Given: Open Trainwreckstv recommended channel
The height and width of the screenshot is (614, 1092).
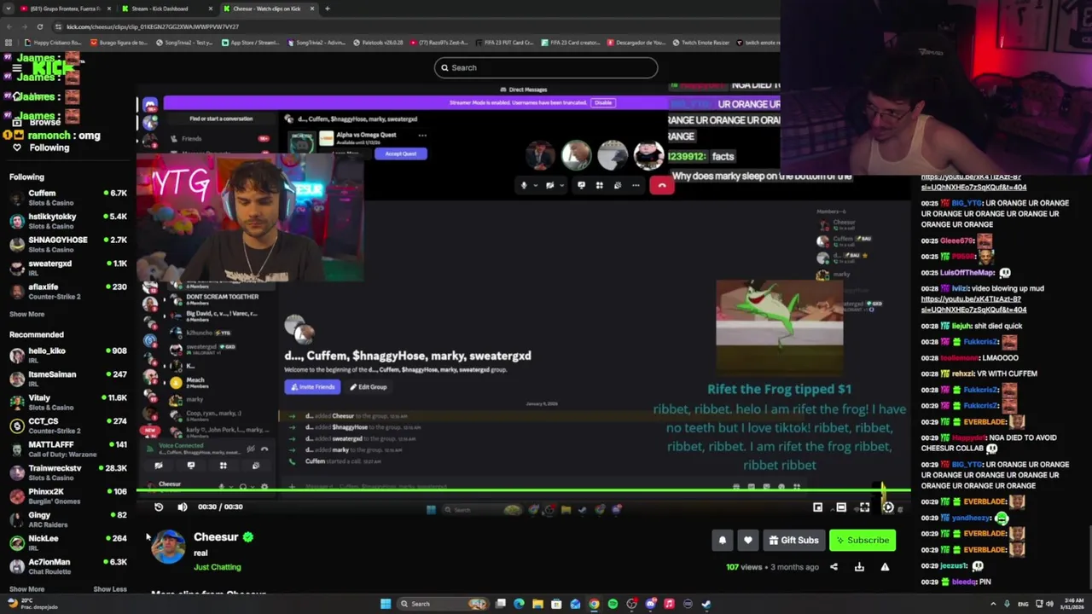Looking at the screenshot, I should tap(68, 472).
